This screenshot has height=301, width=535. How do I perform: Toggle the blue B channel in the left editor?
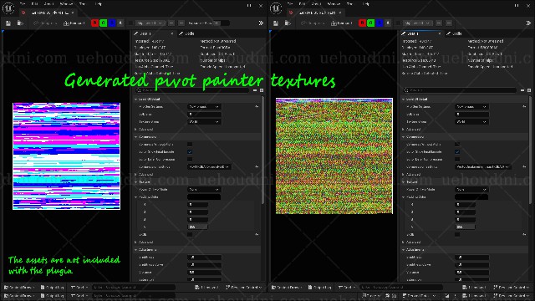point(111,23)
